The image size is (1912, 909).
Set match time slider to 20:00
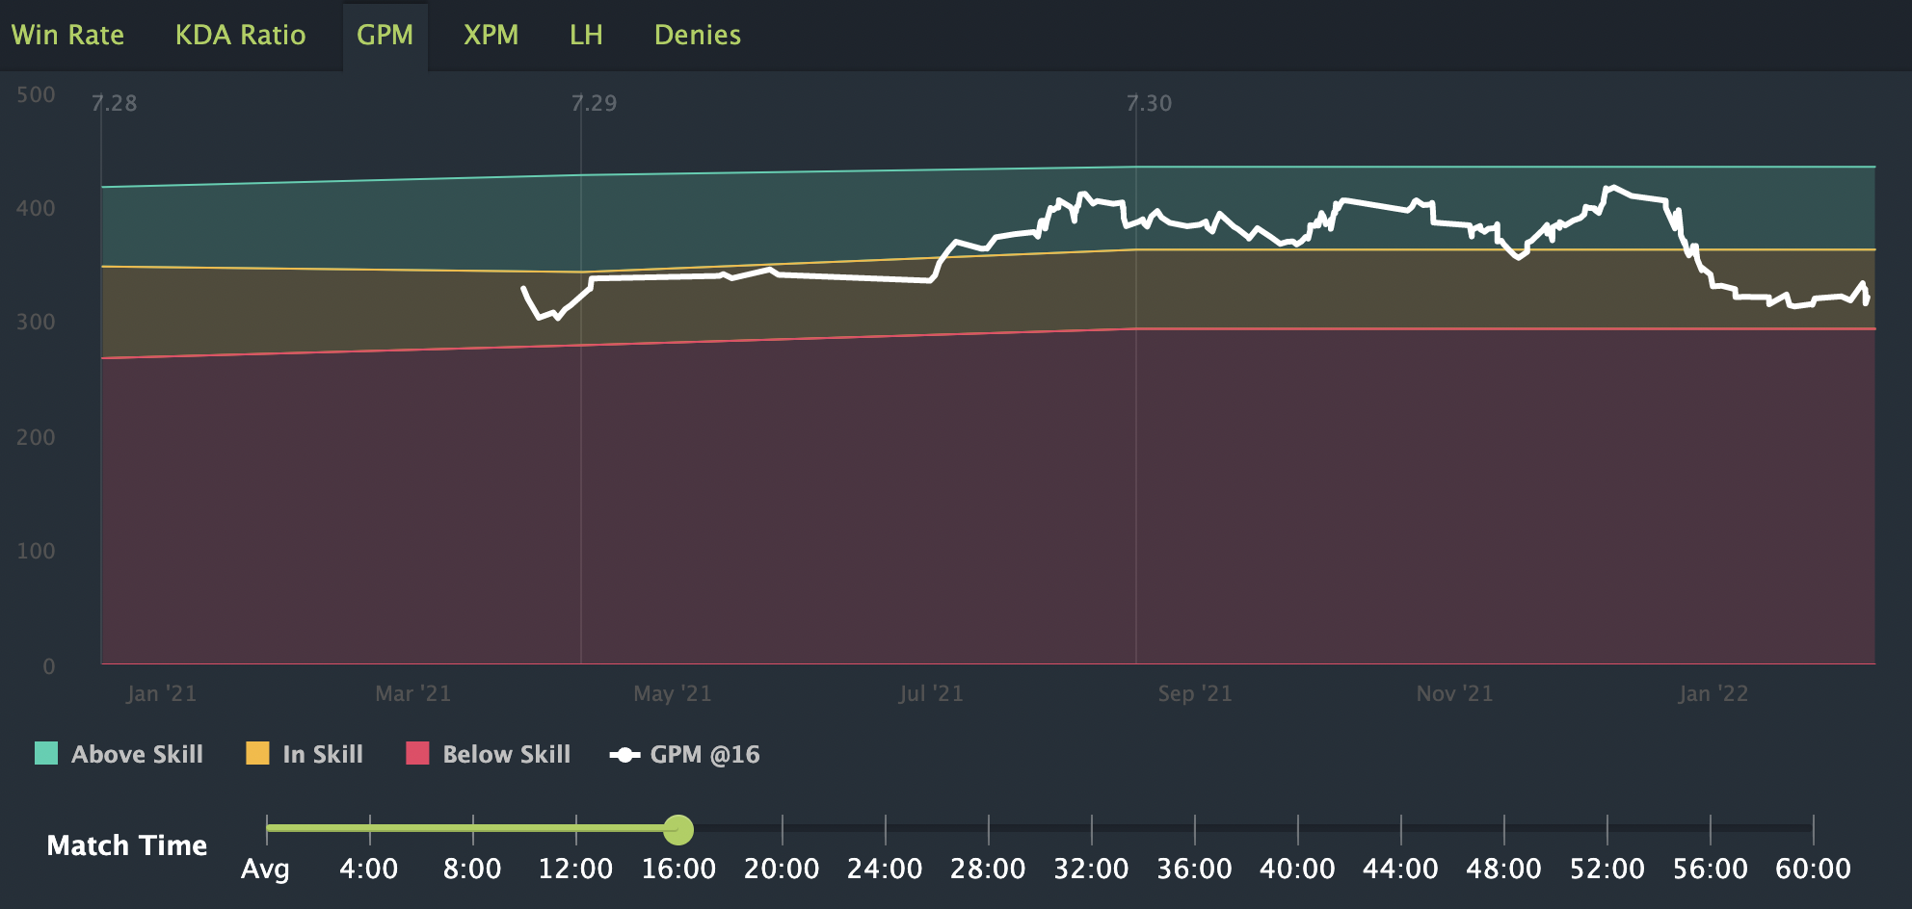point(782,868)
